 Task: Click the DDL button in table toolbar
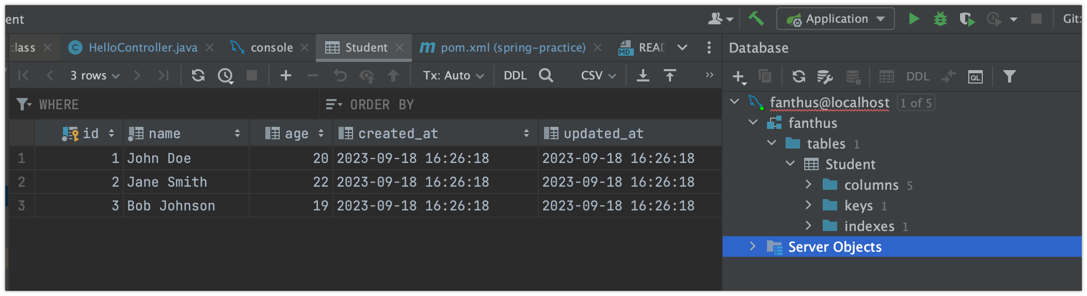pos(515,76)
